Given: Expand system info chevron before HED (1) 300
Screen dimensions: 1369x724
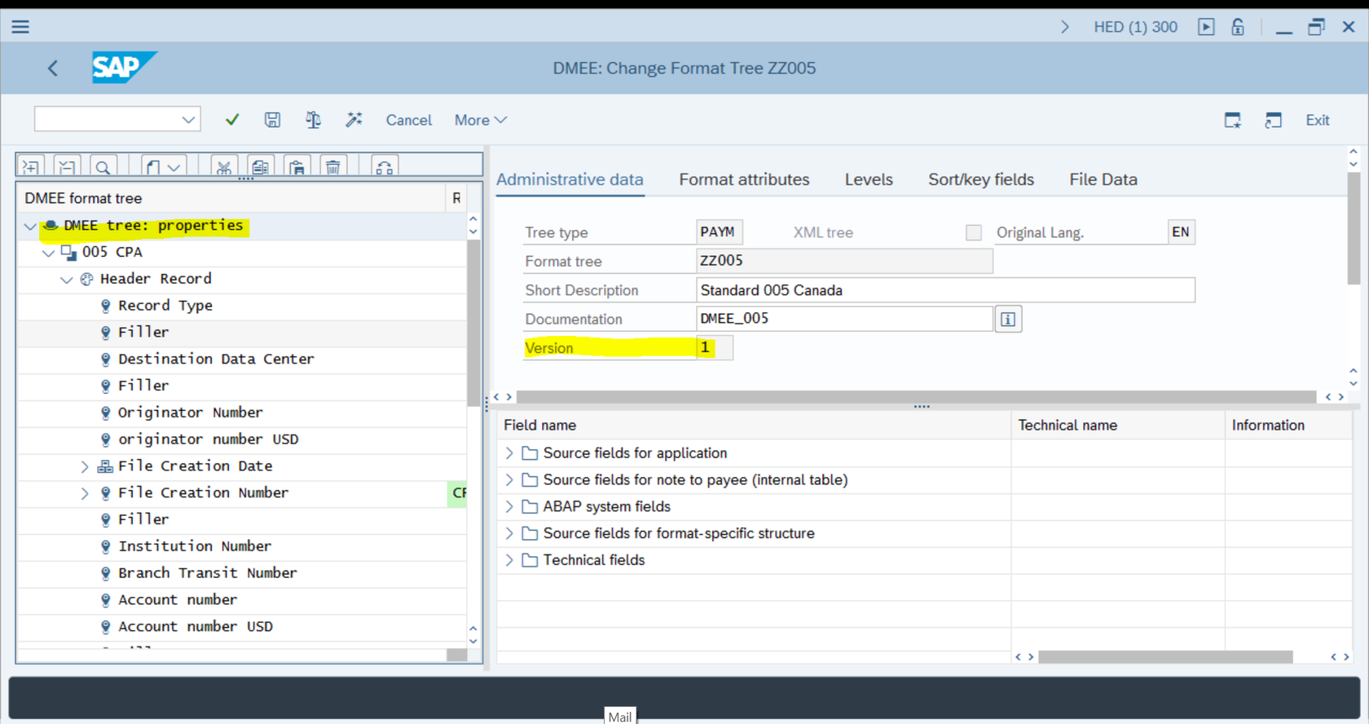Looking at the screenshot, I should tap(1064, 27).
